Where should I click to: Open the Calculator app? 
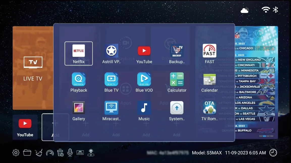(177, 82)
